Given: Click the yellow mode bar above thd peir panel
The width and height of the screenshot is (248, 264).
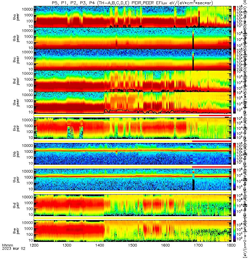Looking at the screenshot, I should pos(133,192).
